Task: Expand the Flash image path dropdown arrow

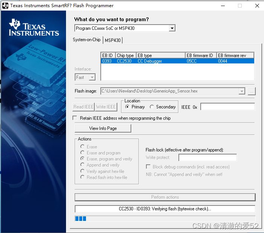Action: pyautogui.click(x=242, y=91)
